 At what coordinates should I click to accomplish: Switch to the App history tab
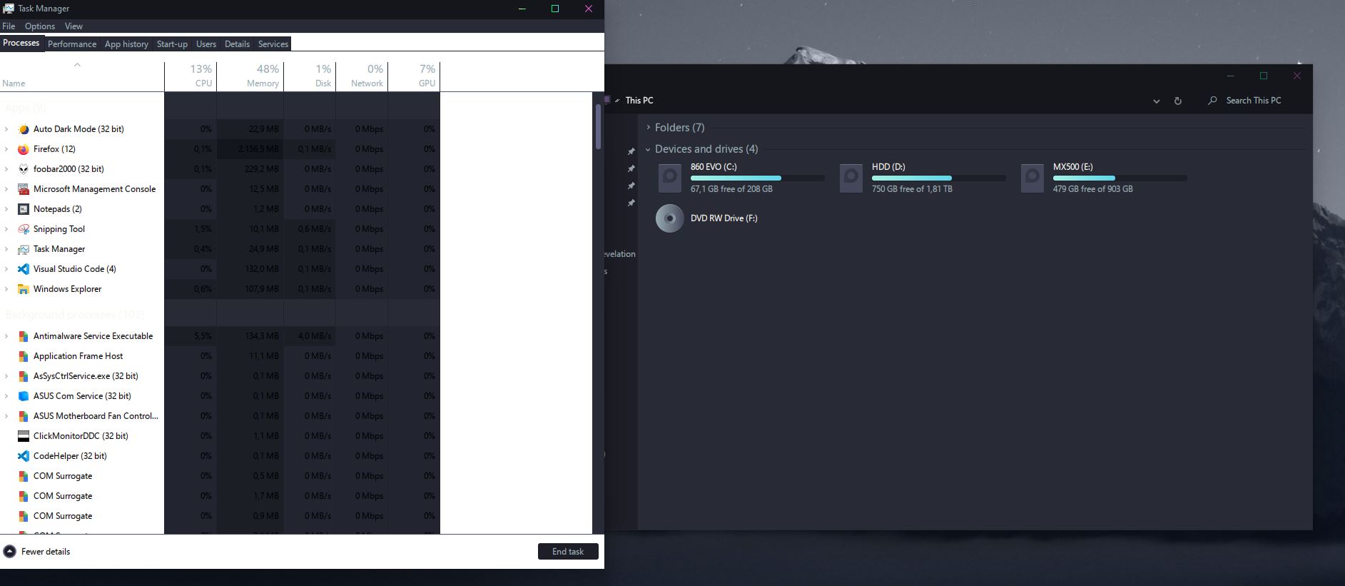(x=126, y=44)
